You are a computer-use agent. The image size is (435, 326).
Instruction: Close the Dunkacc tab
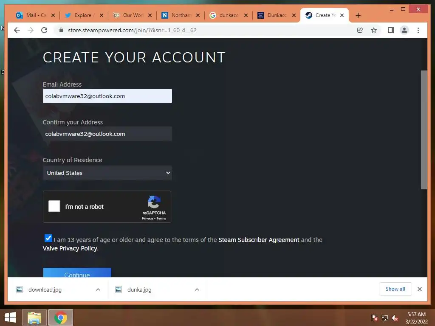click(x=294, y=15)
